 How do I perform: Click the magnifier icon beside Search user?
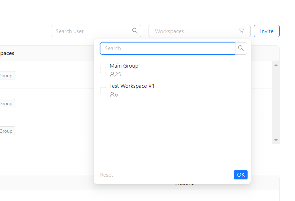click(x=135, y=31)
